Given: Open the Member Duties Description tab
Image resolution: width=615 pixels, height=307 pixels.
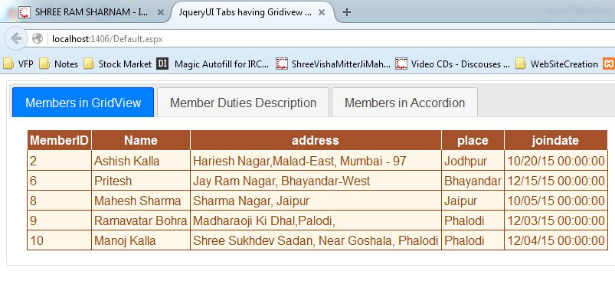Looking at the screenshot, I should tap(243, 103).
